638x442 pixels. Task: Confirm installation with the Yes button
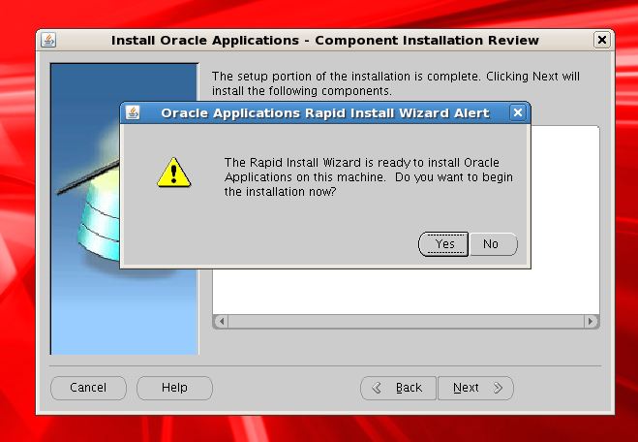pyautogui.click(x=443, y=244)
